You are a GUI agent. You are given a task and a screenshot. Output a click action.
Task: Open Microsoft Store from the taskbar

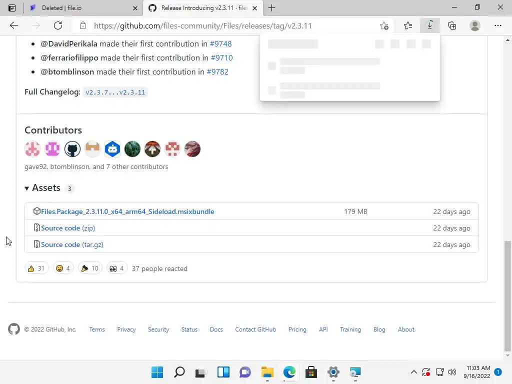(x=311, y=372)
